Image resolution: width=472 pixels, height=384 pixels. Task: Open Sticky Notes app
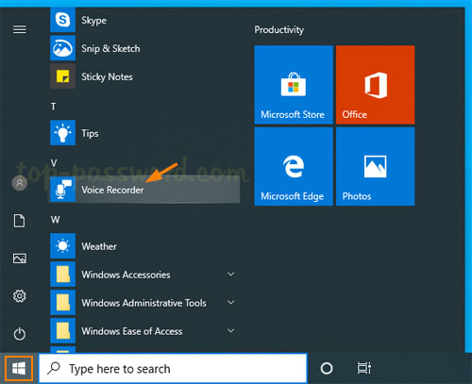coord(144,76)
